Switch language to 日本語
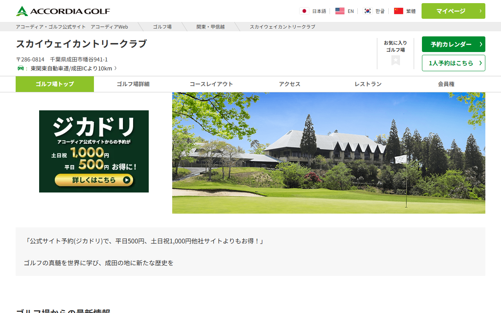 319,11
